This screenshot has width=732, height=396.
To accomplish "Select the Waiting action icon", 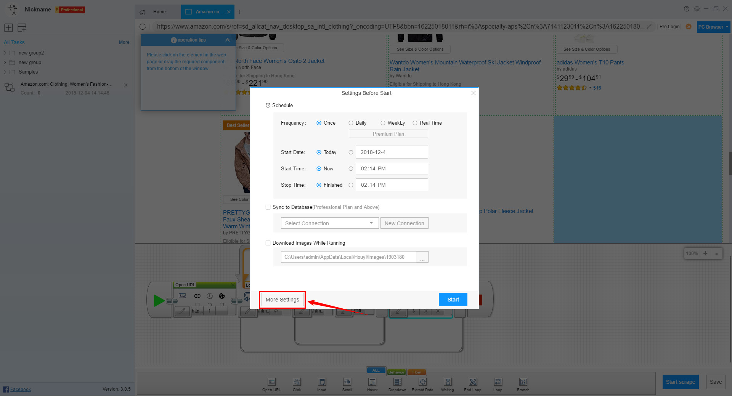I will click(448, 382).
